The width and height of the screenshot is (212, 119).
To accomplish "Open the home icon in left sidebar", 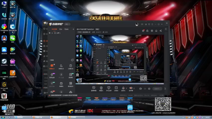I will click(44, 41).
